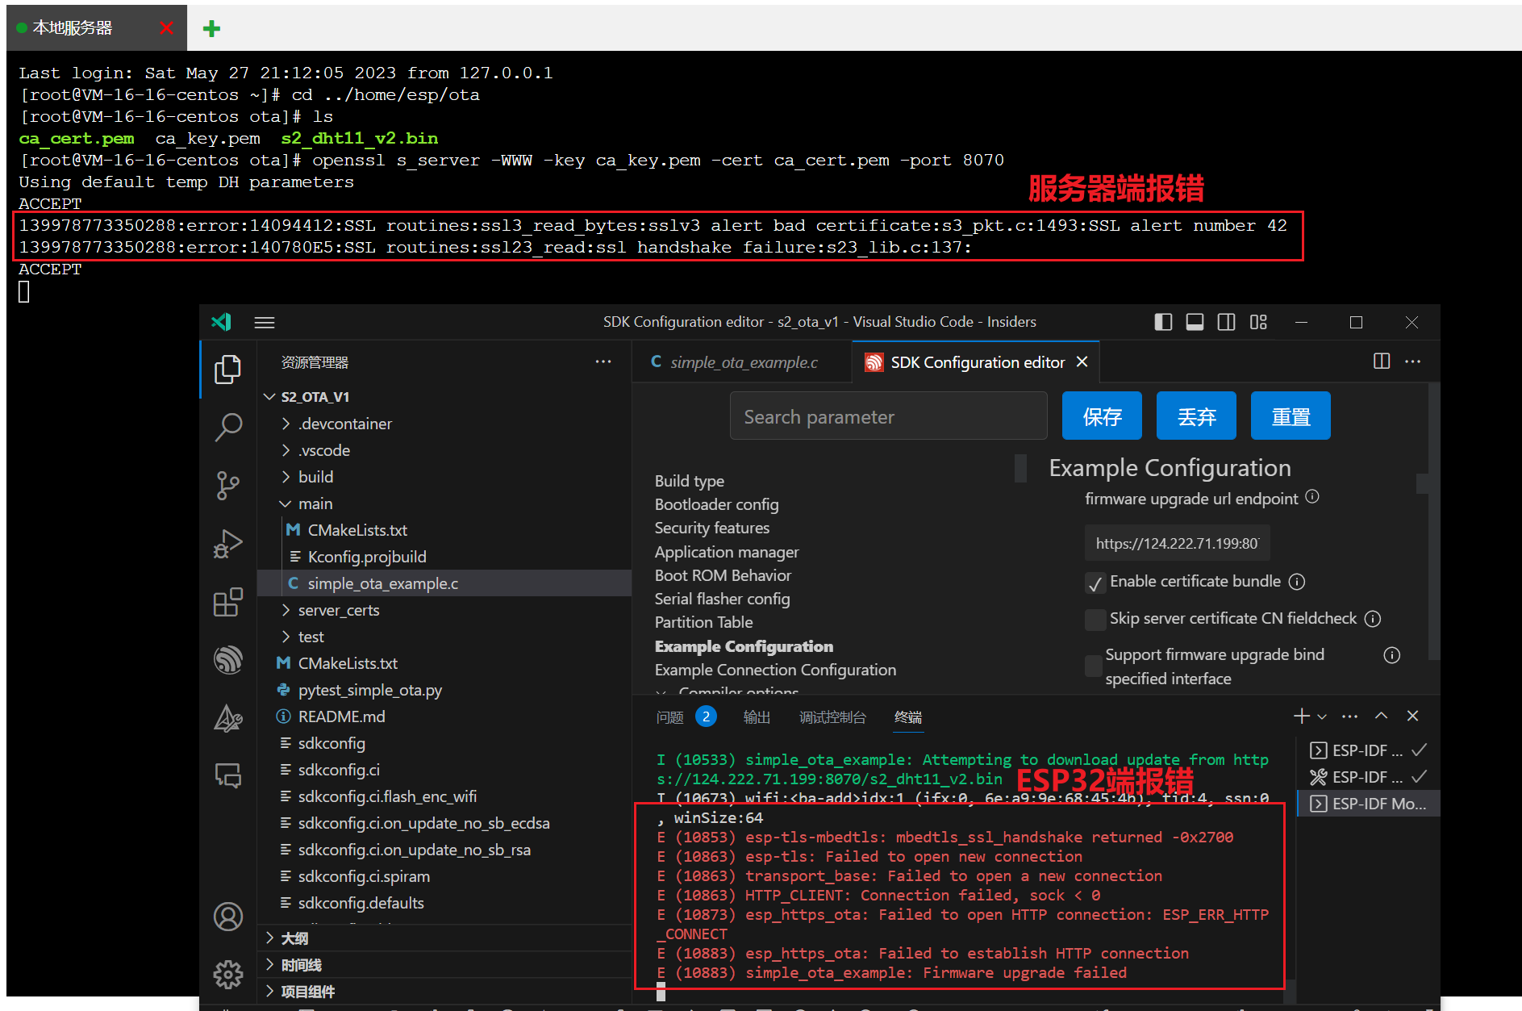Toggle panel layout icon in title bar
The height and width of the screenshot is (1011, 1522).
(x=1195, y=322)
